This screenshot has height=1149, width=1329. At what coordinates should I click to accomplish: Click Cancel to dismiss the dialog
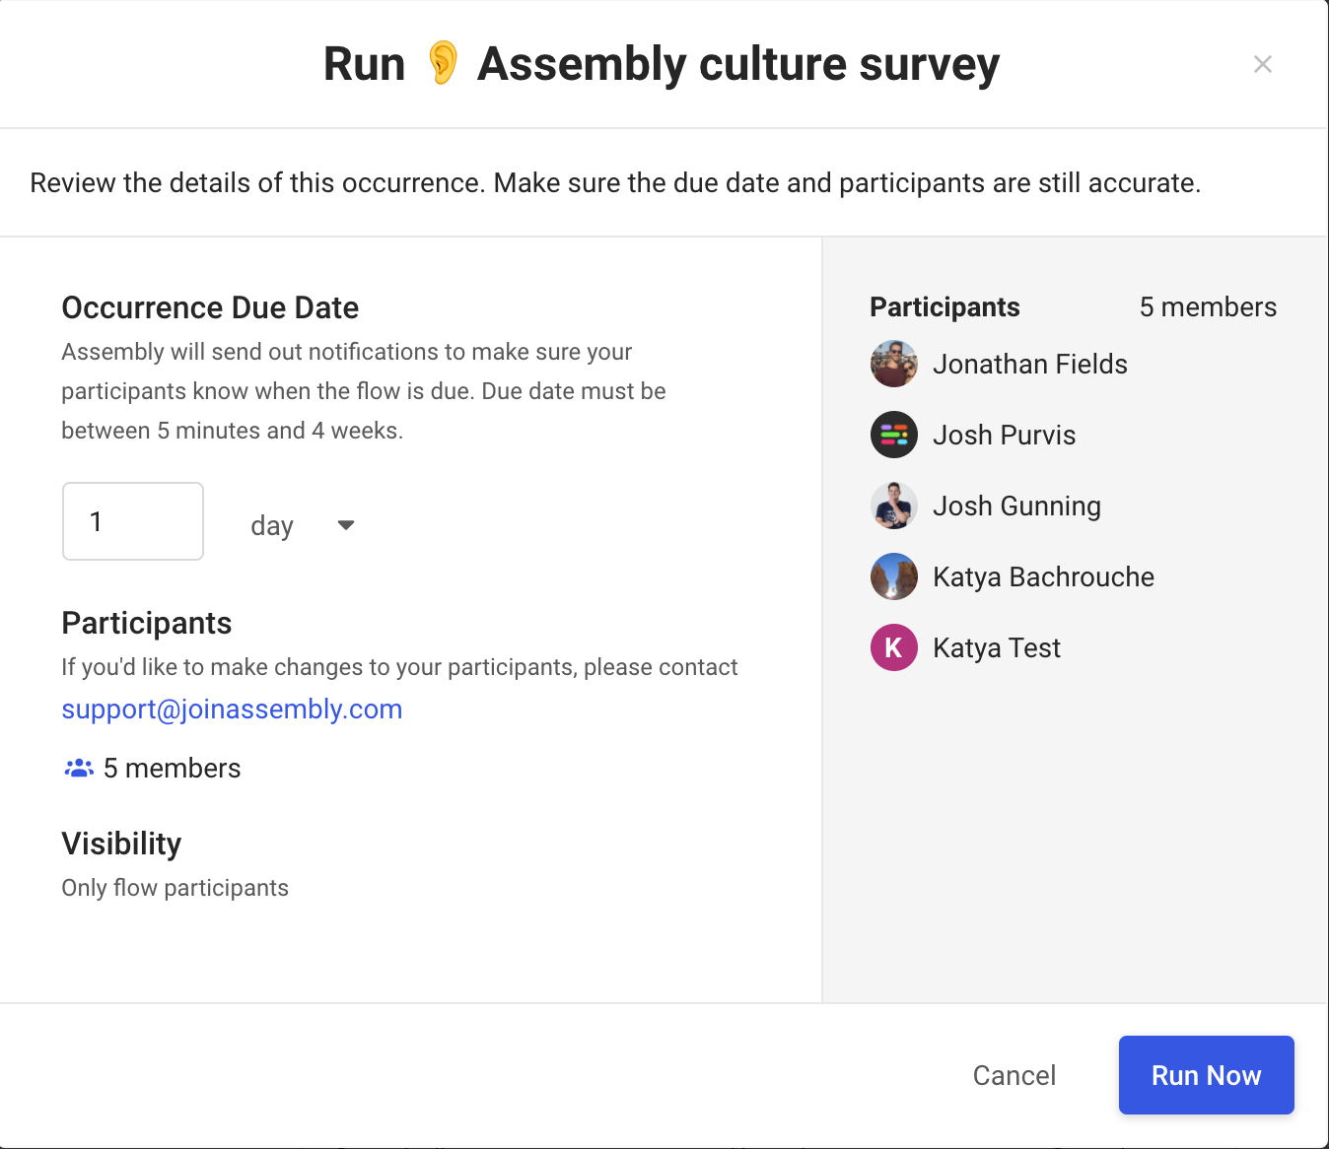coord(1014,1075)
